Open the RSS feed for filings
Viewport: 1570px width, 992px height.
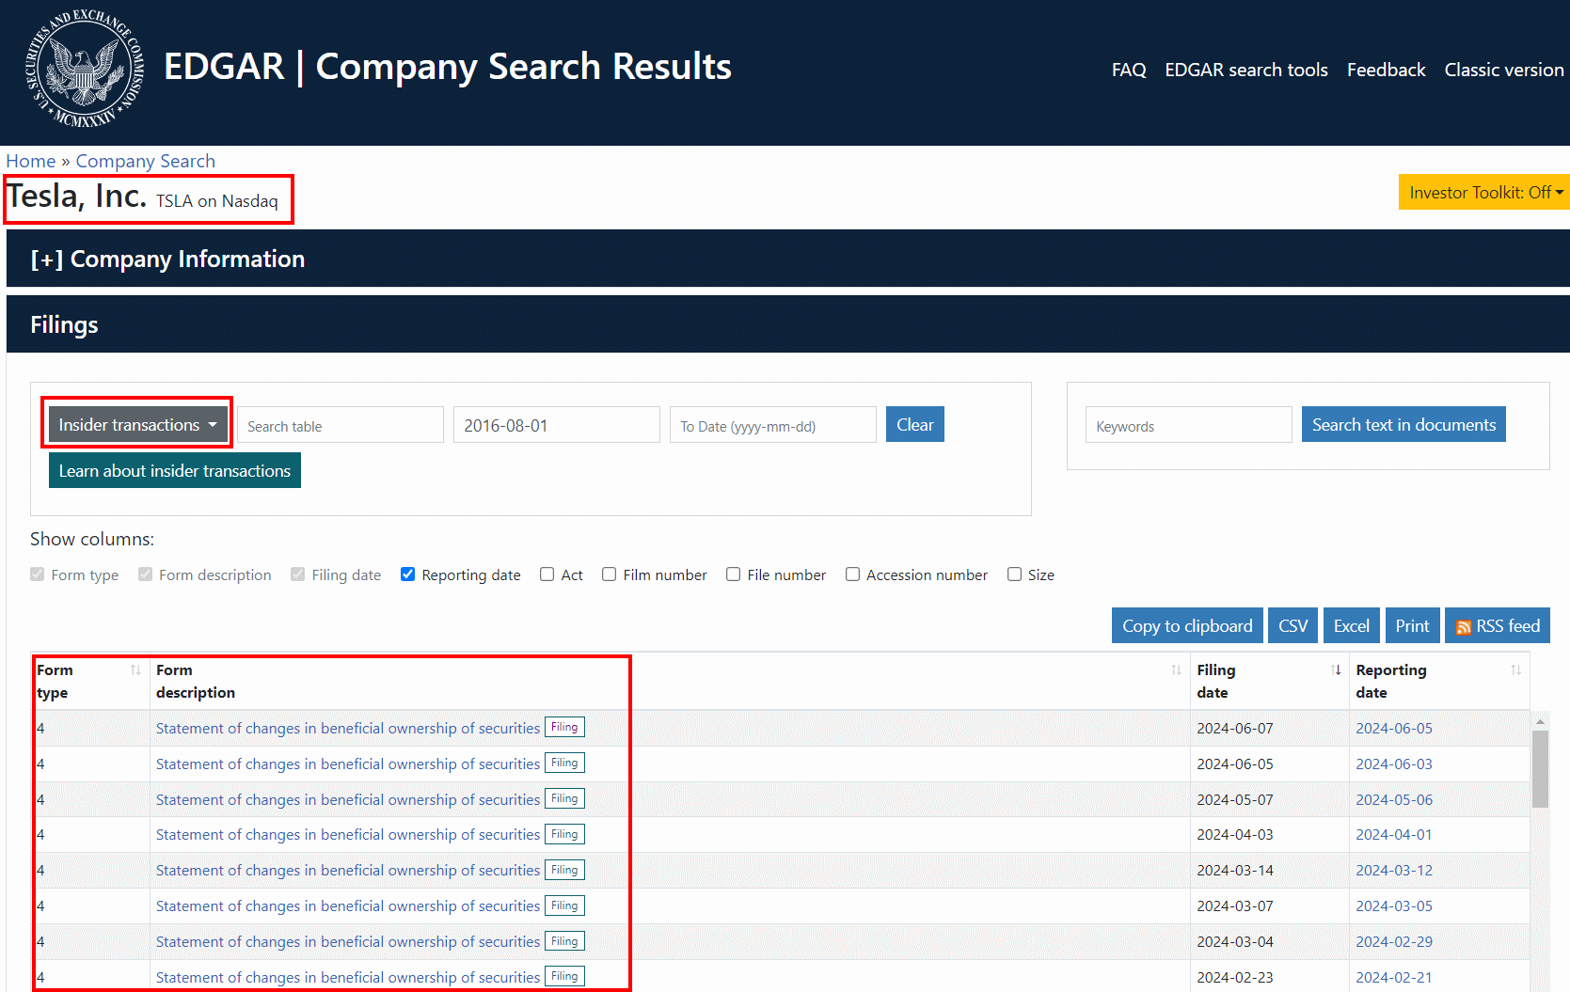(1497, 625)
